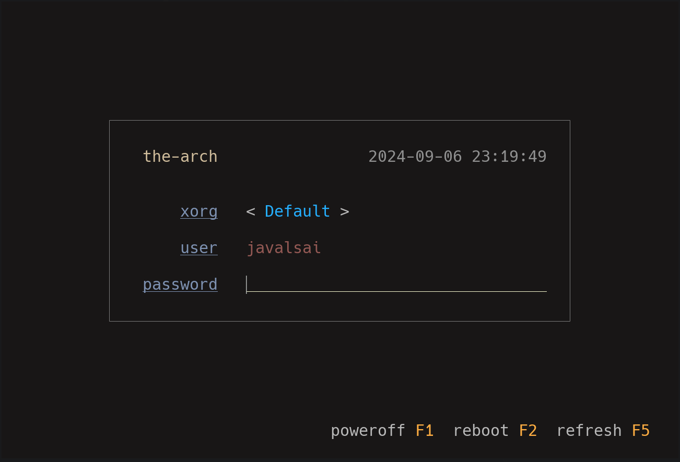
Task: Focus the empty password input line
Action: tap(396, 285)
